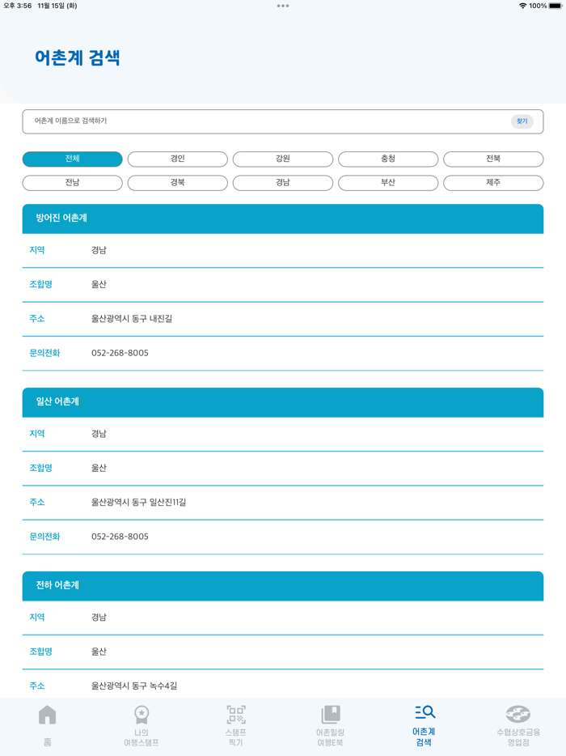The image size is (566, 756).
Task: Select address 울산광역시 동구 일산진11길
Action: click(139, 503)
